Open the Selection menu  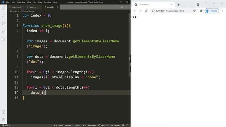point(21,2)
